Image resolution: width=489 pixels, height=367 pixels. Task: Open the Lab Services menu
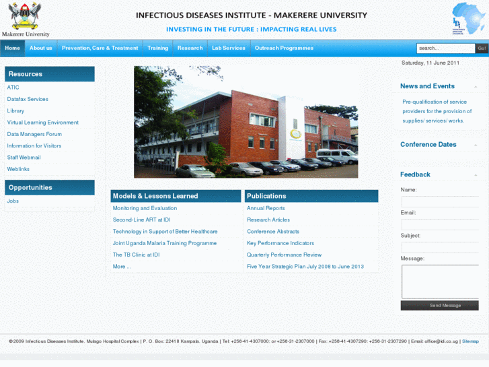229,48
